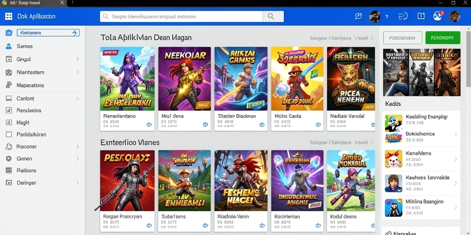This screenshot has height=235, width=471.
Task: Open Kenahlems chevron in Kedds list
Action: pos(455,159)
